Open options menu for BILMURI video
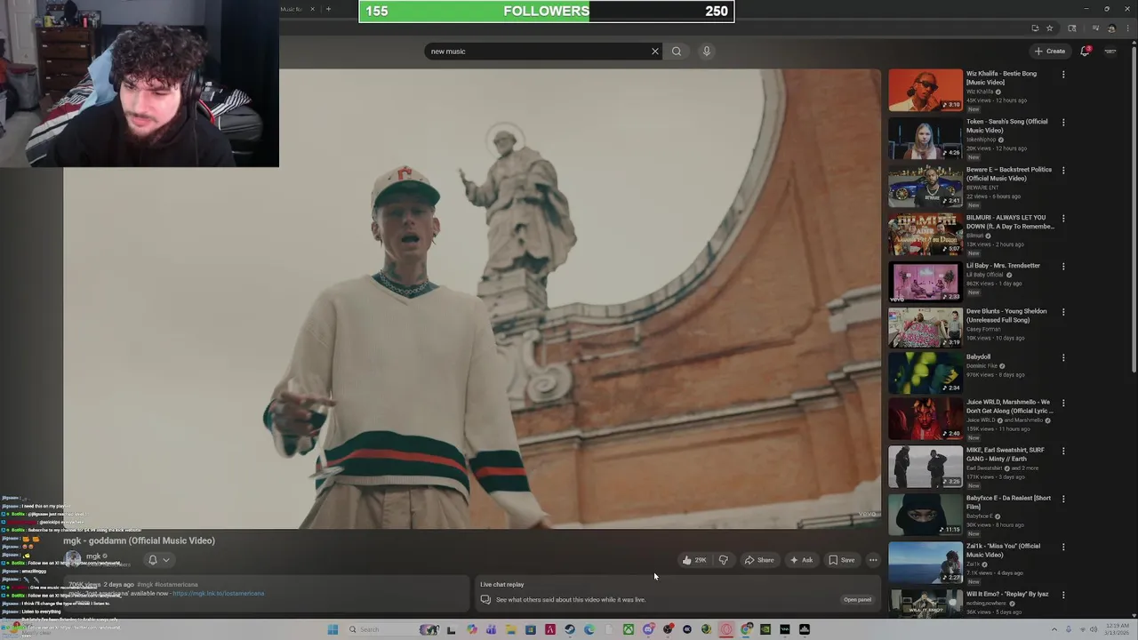Viewport: 1138px width, 640px height. pyautogui.click(x=1063, y=219)
